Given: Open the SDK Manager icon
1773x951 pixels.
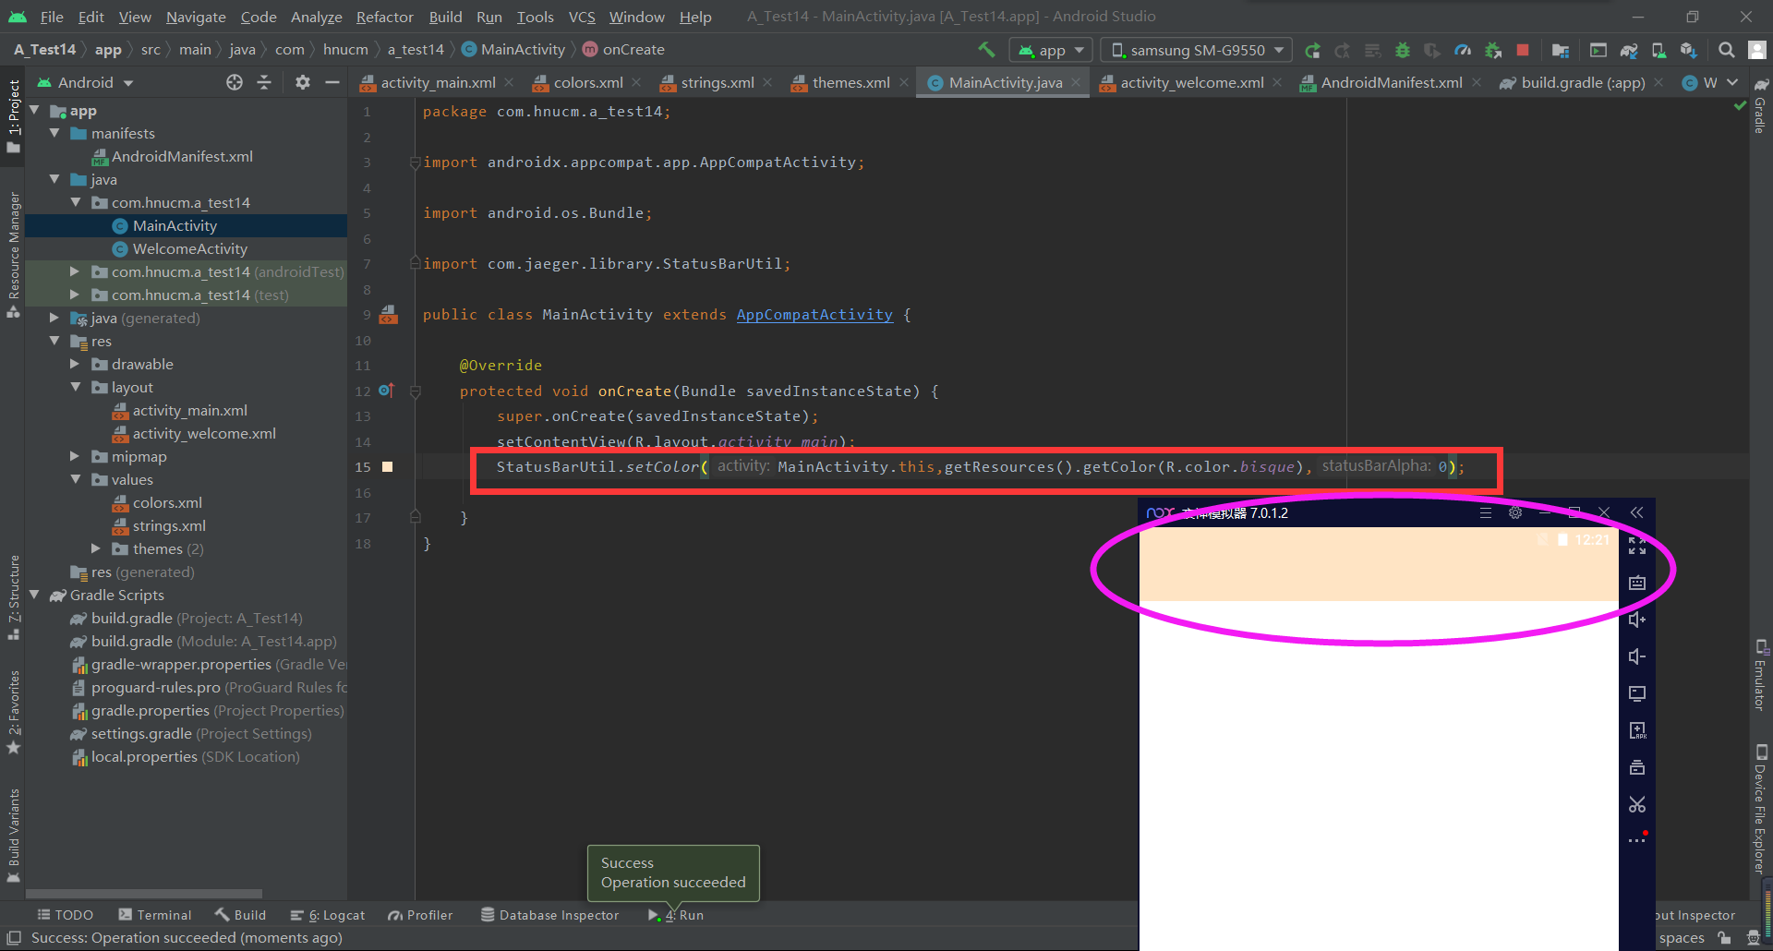Looking at the screenshot, I should tap(1689, 50).
